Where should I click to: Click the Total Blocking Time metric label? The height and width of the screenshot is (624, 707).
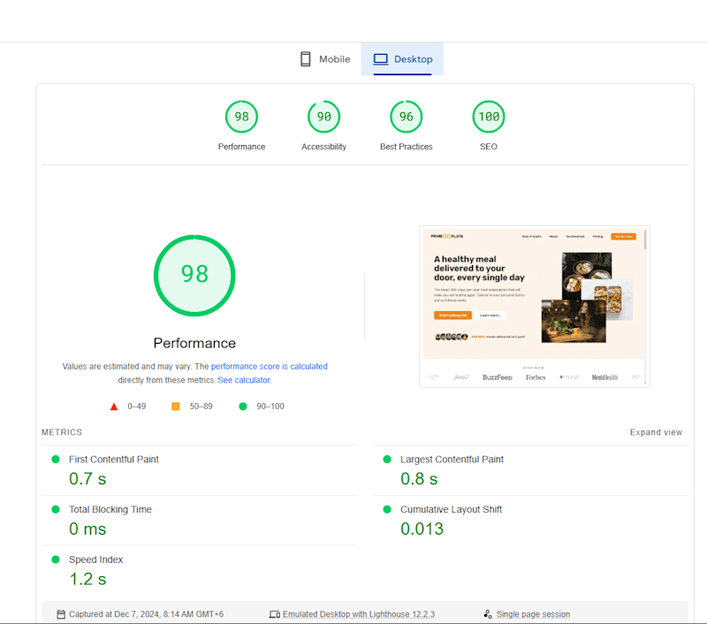click(110, 509)
